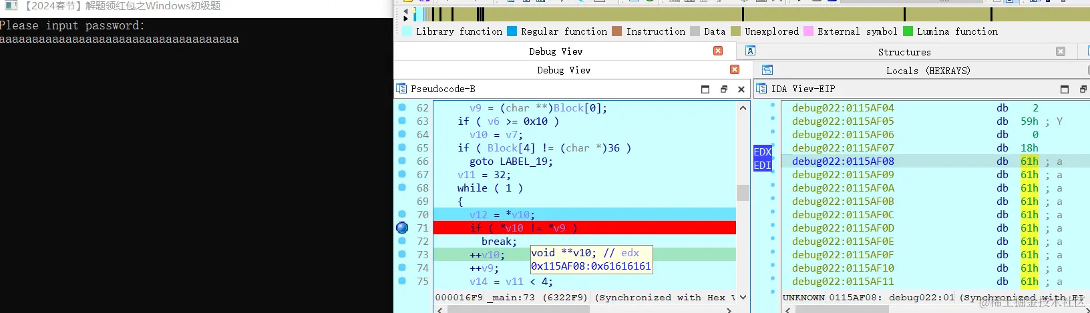Click the pseudocode vertical scrollbar thumb

(x=743, y=192)
